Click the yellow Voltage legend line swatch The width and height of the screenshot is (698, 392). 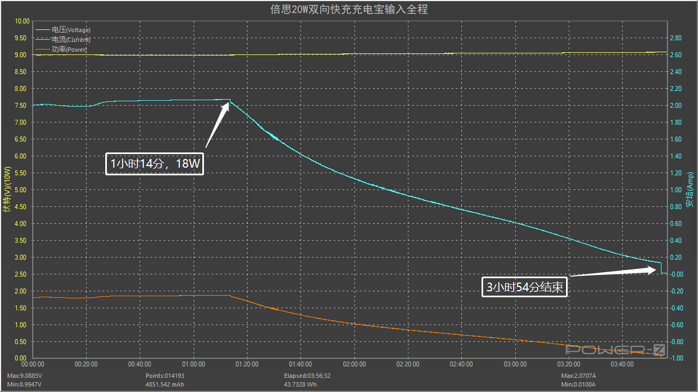click(x=43, y=30)
